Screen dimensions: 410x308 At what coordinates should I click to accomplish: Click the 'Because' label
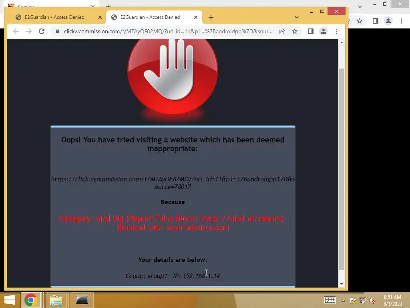pyautogui.click(x=173, y=202)
